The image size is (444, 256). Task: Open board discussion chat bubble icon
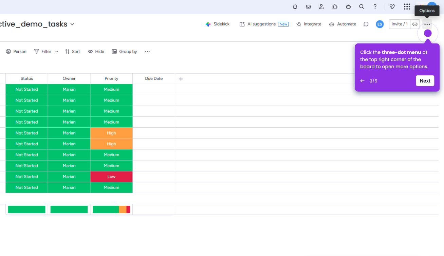coord(366,24)
